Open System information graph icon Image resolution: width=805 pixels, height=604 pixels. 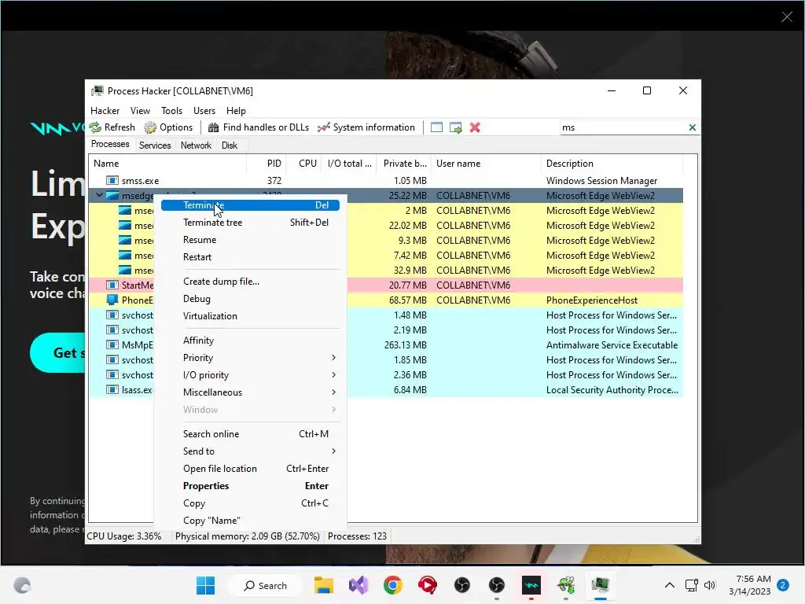tap(323, 127)
